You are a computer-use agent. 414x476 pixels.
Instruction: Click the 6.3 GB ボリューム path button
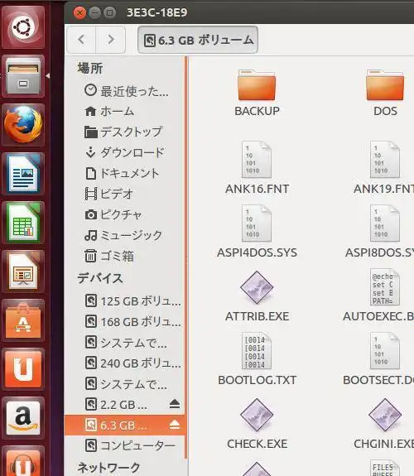click(198, 40)
